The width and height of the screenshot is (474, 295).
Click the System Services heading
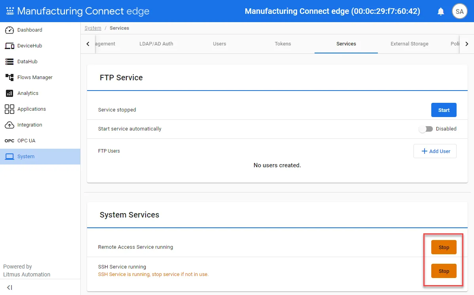click(x=129, y=215)
